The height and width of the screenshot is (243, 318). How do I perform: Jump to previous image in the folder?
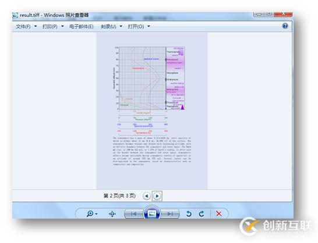pos(134,214)
